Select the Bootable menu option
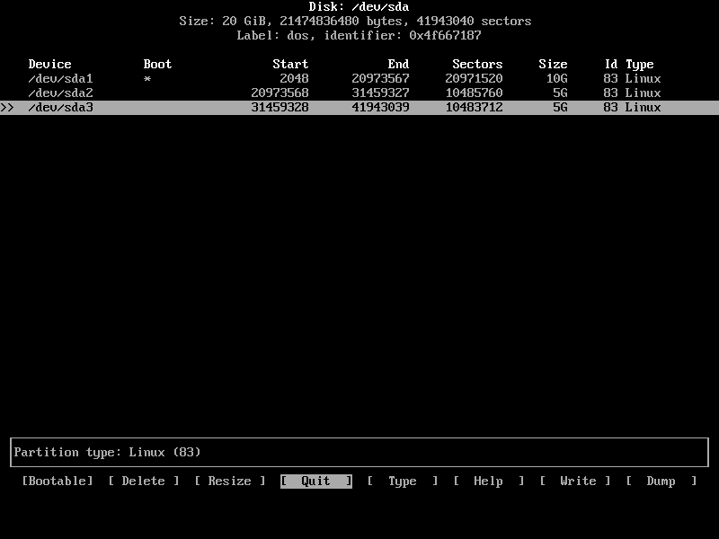The width and height of the screenshot is (719, 539). tap(58, 481)
